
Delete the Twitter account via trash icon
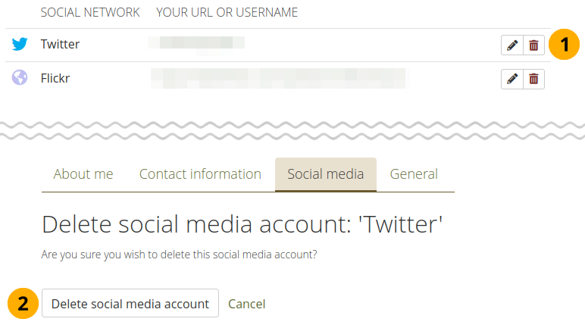(533, 45)
